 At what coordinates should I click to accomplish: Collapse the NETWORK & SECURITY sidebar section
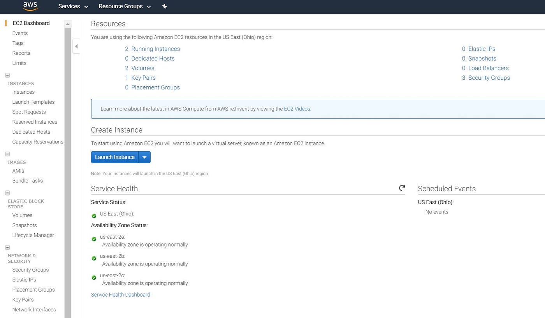point(7,247)
